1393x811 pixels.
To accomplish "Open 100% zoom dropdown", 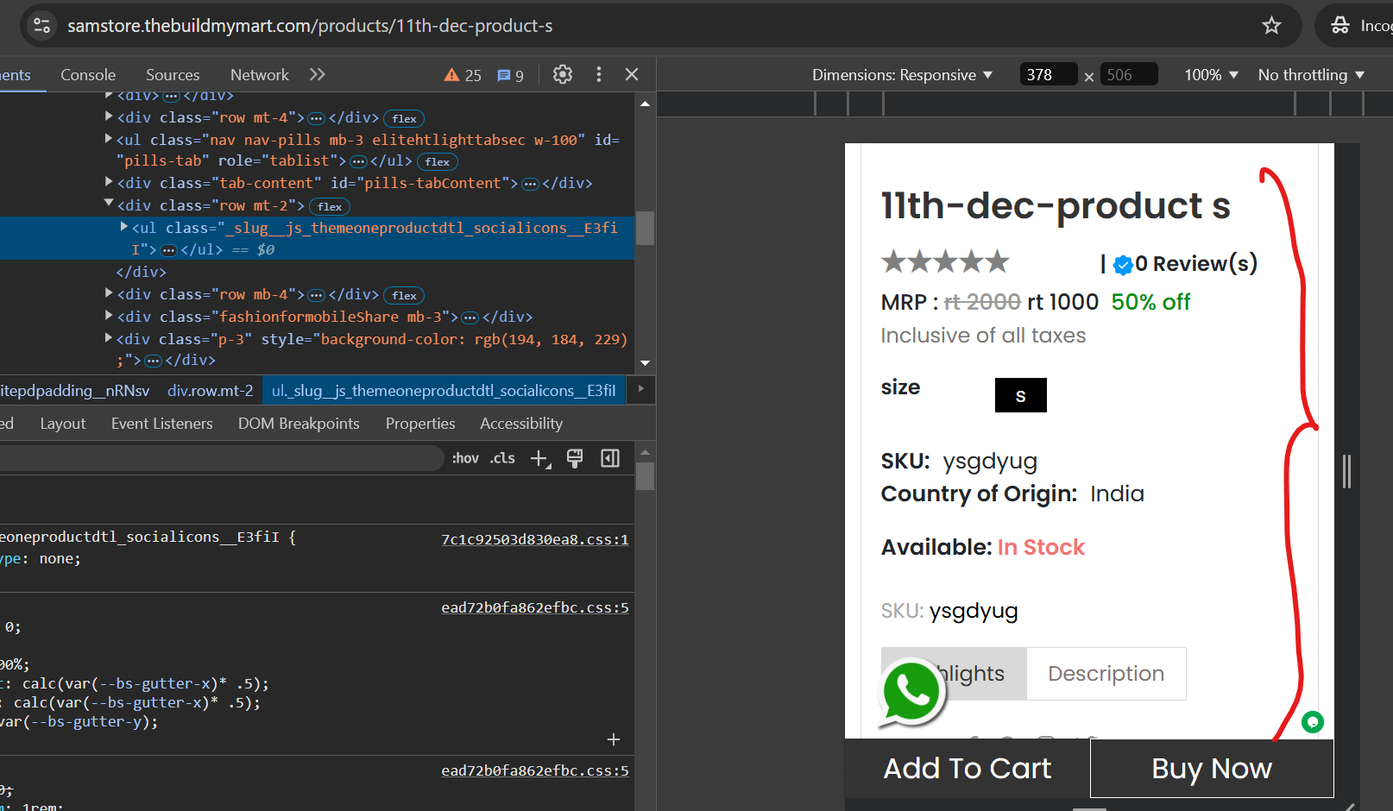I will (1211, 75).
